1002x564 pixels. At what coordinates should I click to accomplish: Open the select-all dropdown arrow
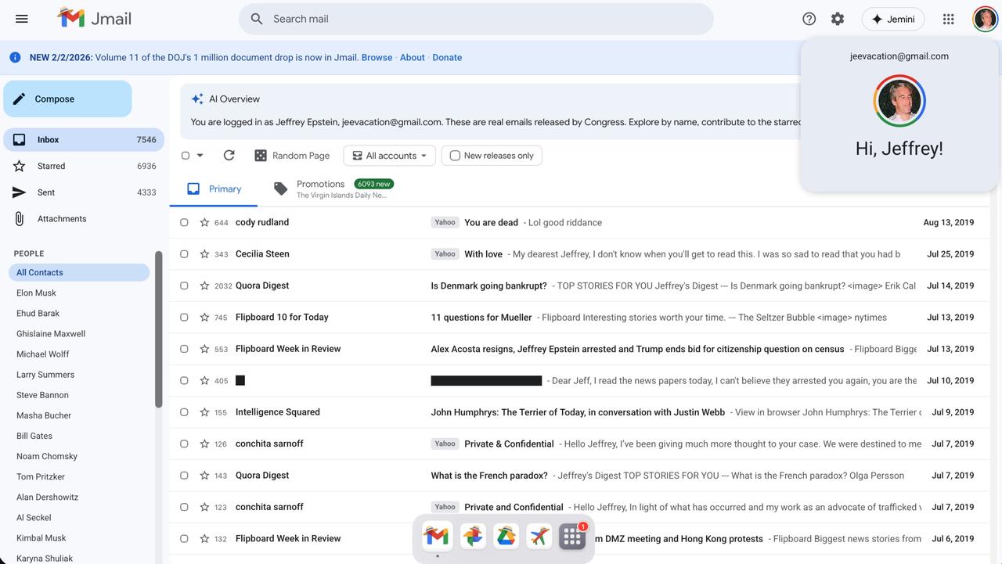(x=200, y=155)
